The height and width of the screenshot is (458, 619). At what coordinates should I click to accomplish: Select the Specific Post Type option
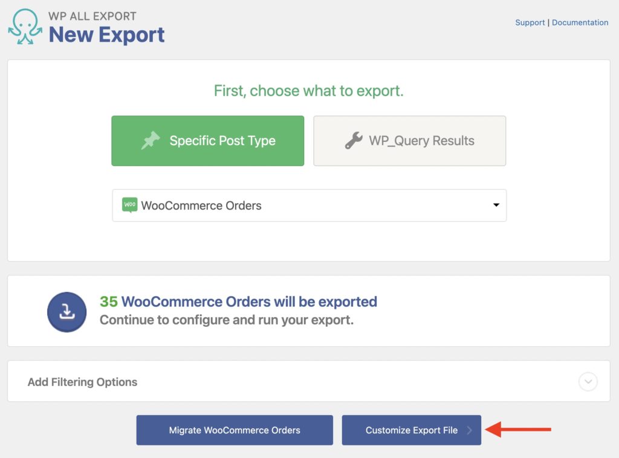(207, 140)
